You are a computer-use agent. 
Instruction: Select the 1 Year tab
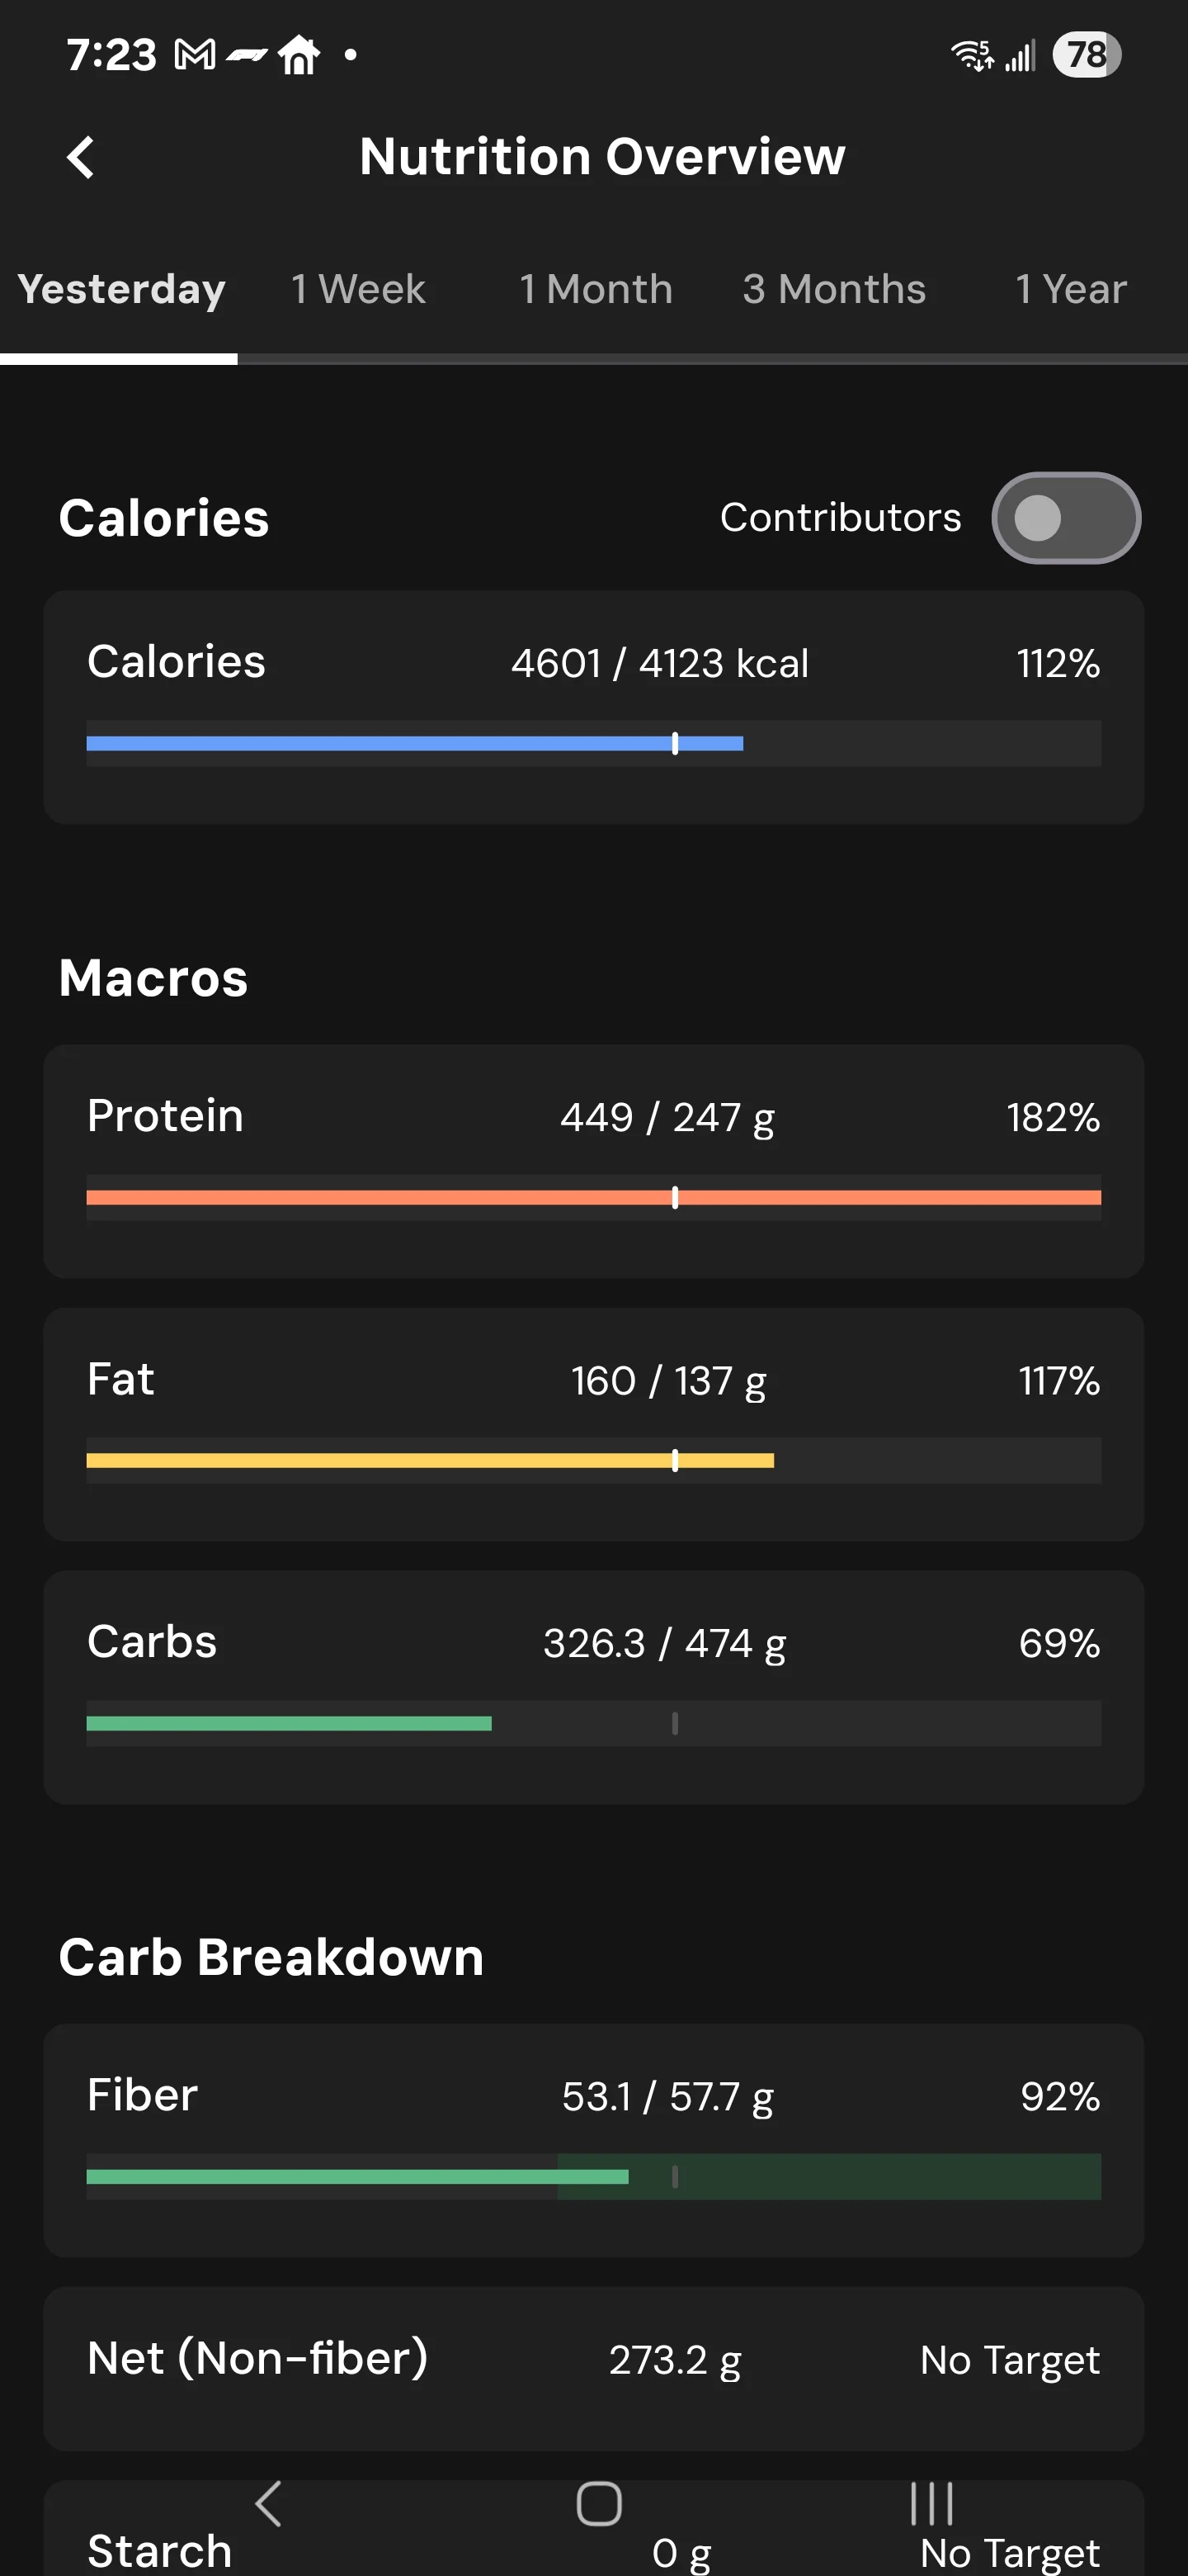1070,290
